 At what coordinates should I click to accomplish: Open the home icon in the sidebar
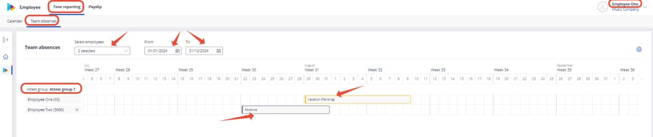5,57
